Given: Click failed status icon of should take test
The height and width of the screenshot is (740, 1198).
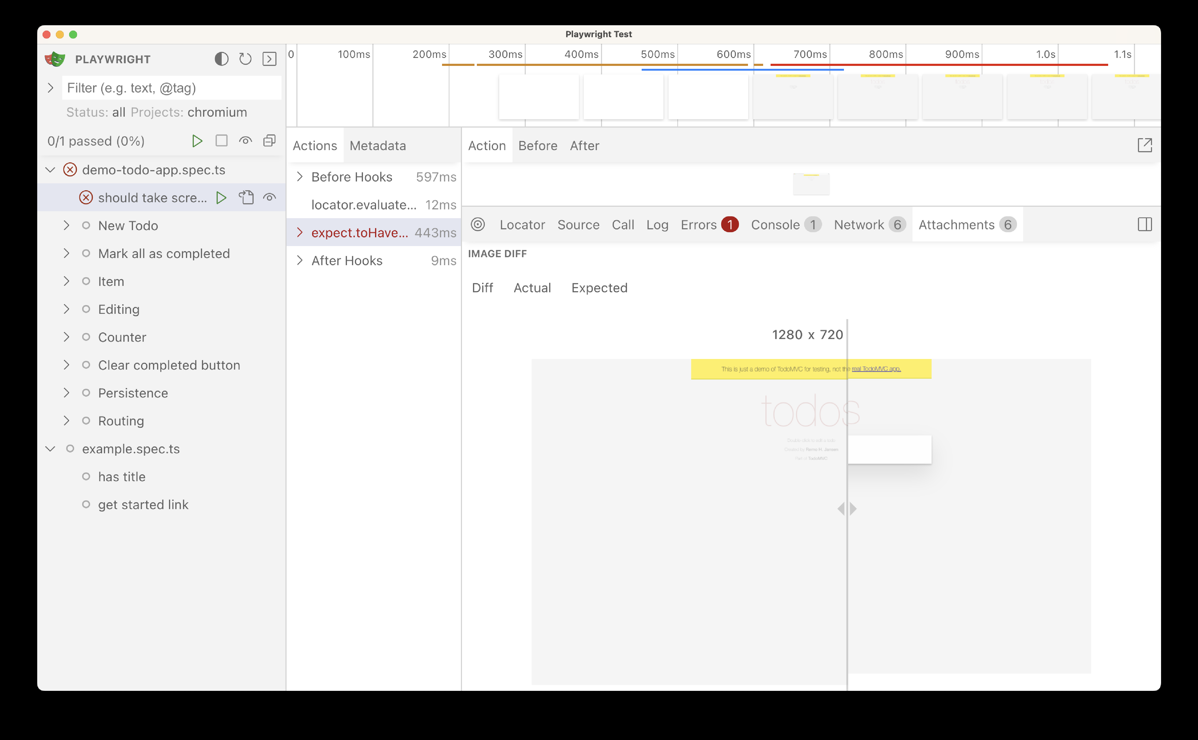Looking at the screenshot, I should (x=86, y=198).
